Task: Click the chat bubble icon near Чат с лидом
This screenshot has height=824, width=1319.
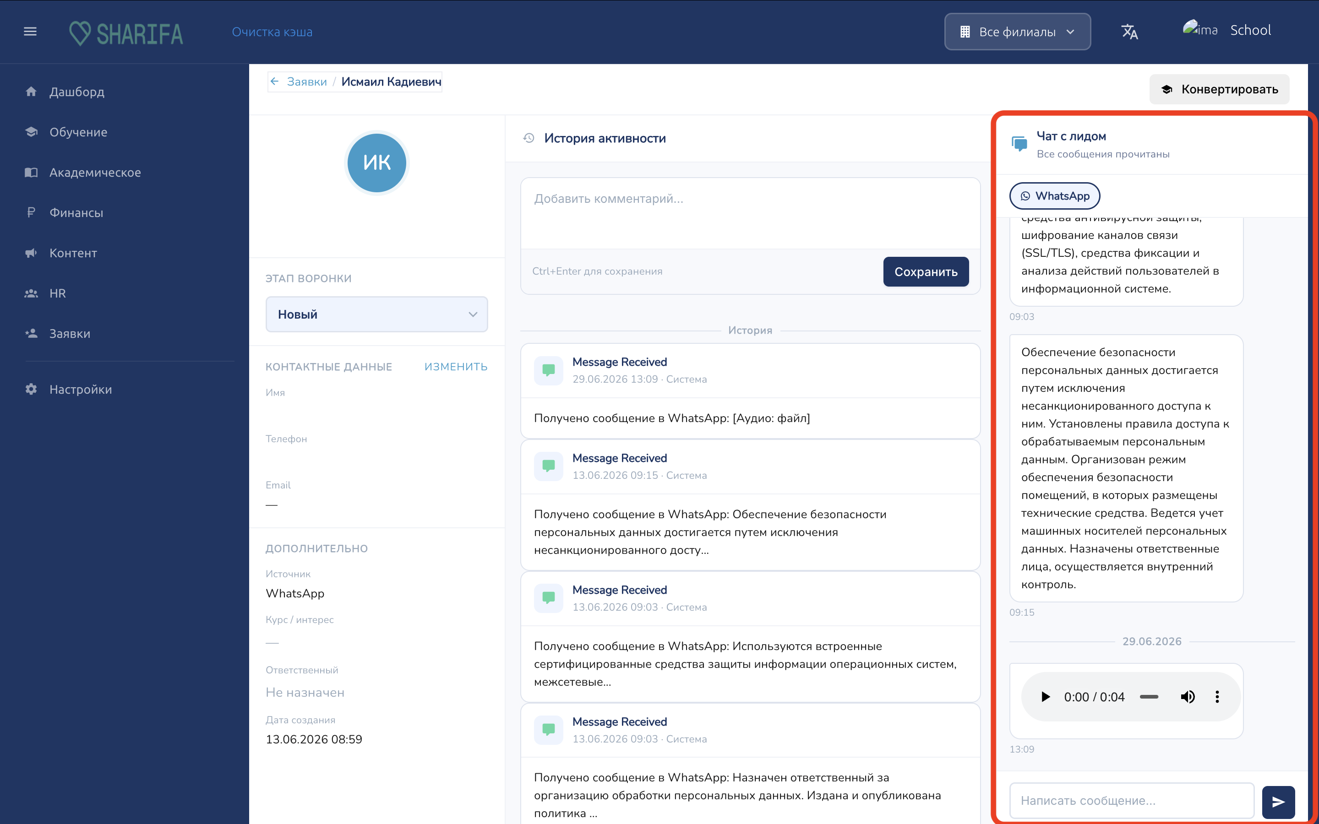Action: pyautogui.click(x=1019, y=144)
